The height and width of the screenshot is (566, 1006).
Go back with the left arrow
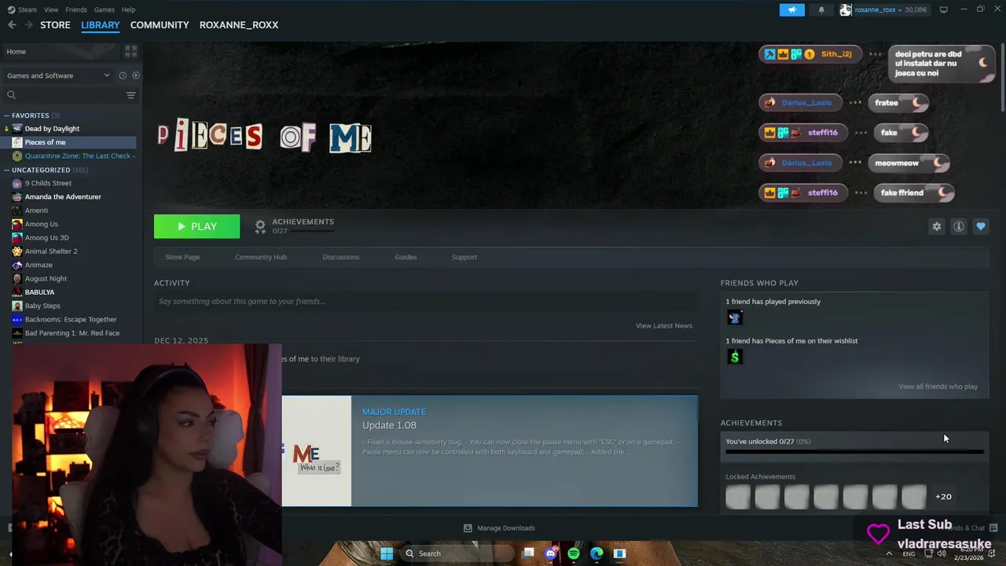[12, 25]
